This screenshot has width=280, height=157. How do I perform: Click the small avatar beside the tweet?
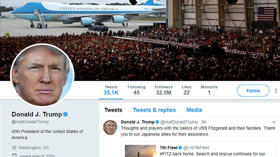110,127
